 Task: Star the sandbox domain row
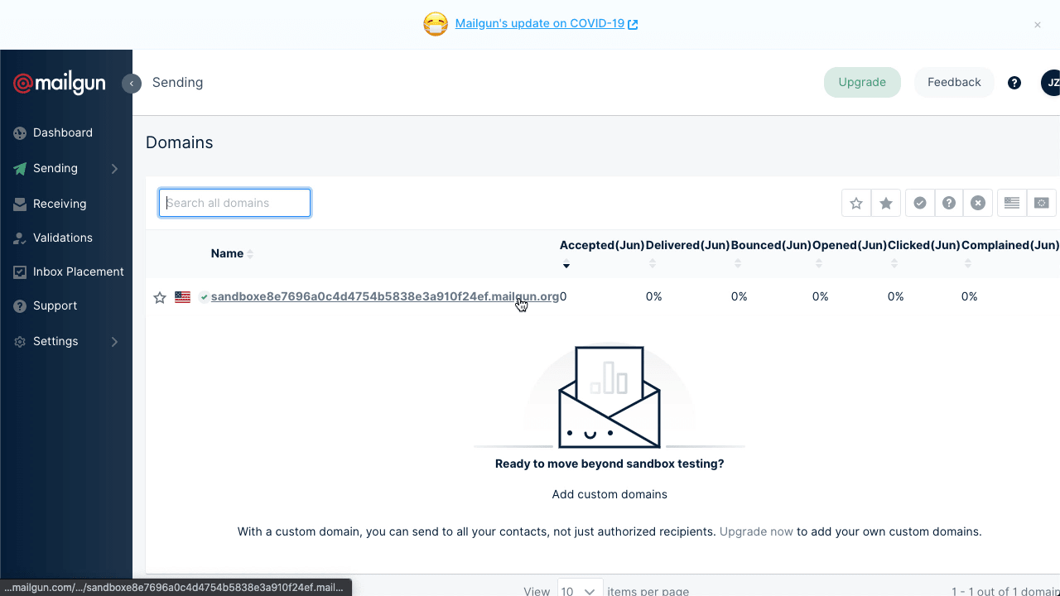(160, 297)
